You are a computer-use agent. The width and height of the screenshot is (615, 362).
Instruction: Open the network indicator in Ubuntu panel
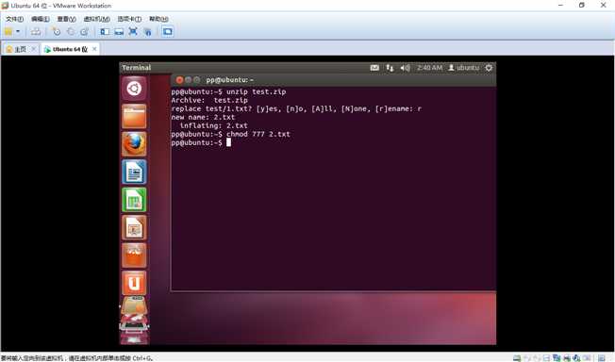(x=390, y=68)
